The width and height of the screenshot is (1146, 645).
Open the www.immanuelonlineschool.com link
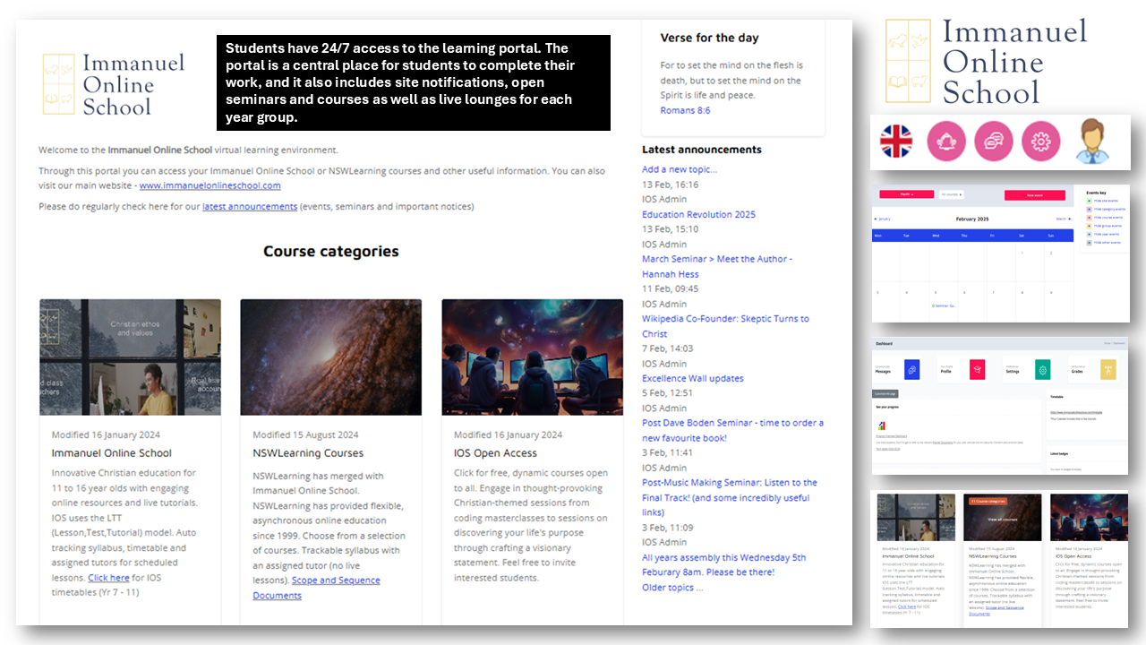point(210,185)
